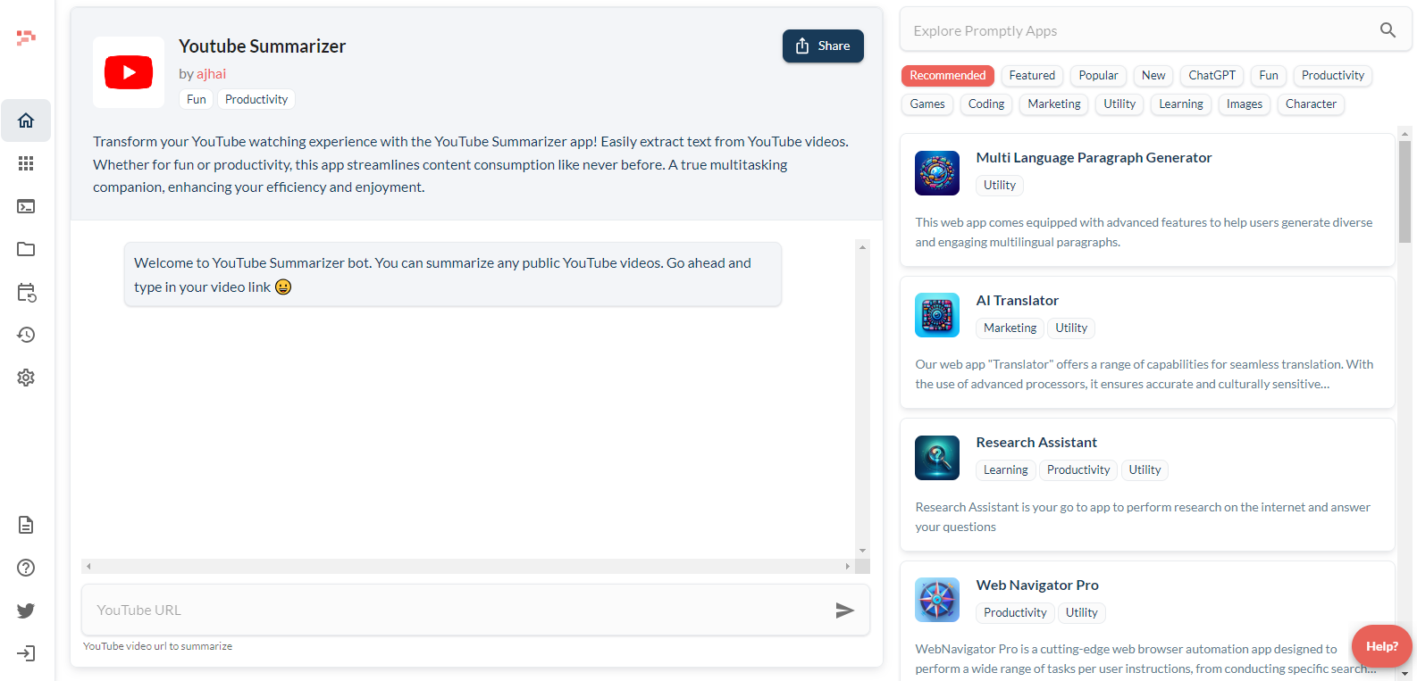Open the history sidebar icon
The width and height of the screenshot is (1417, 681).
click(x=26, y=335)
